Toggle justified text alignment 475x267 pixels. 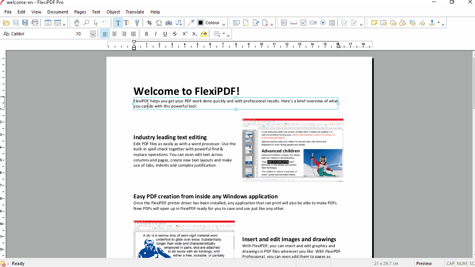[x=133, y=34]
